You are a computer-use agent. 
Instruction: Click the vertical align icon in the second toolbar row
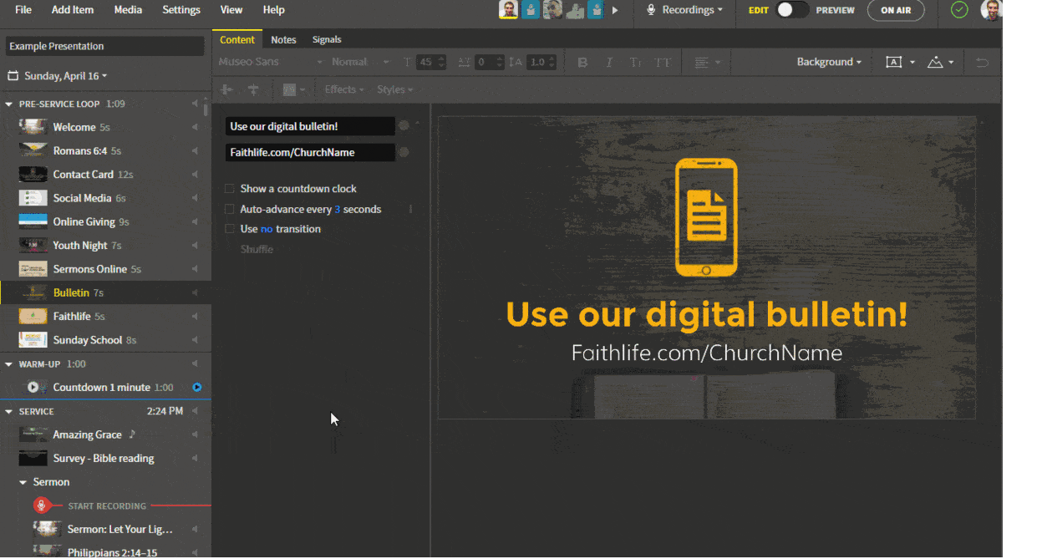(253, 89)
